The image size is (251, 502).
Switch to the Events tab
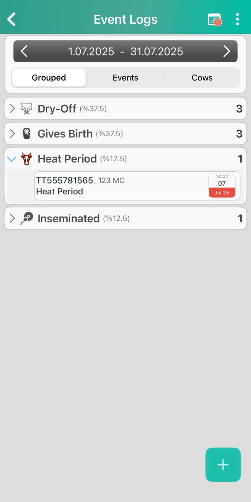coord(126,77)
